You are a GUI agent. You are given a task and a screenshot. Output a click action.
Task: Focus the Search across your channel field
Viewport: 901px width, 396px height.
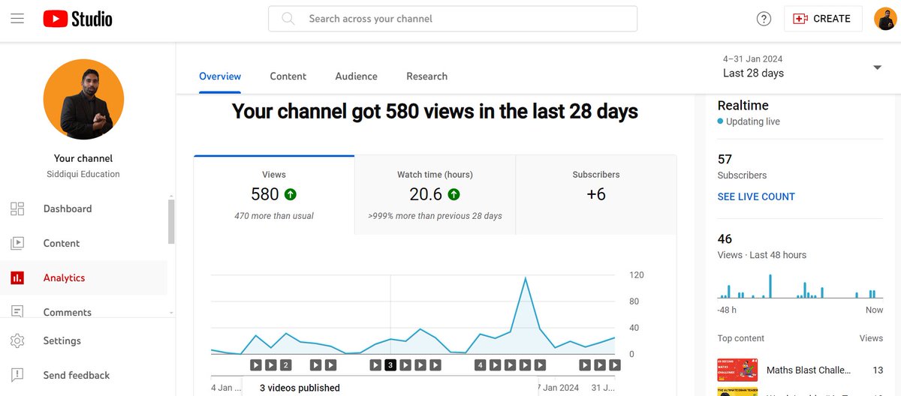[453, 19]
